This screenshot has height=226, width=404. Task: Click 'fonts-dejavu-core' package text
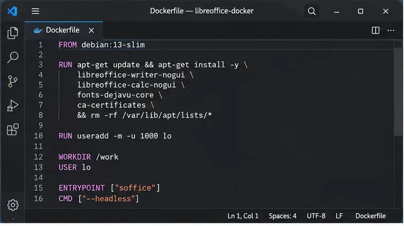click(x=115, y=95)
